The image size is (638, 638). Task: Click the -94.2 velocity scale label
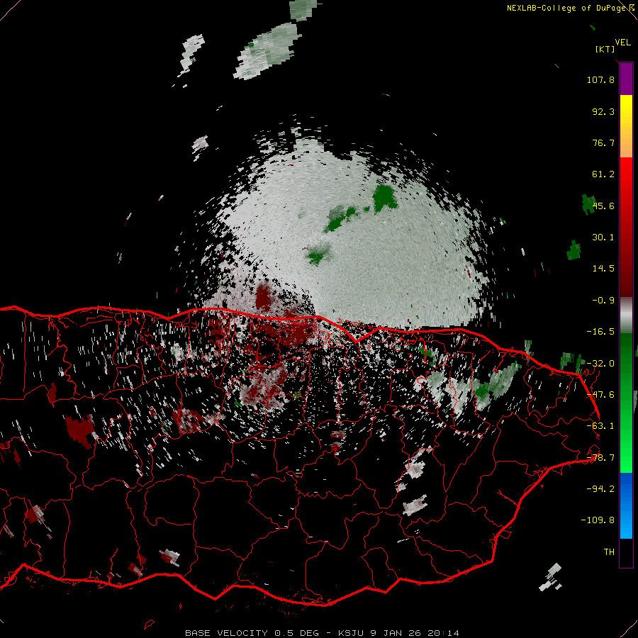tap(600, 488)
